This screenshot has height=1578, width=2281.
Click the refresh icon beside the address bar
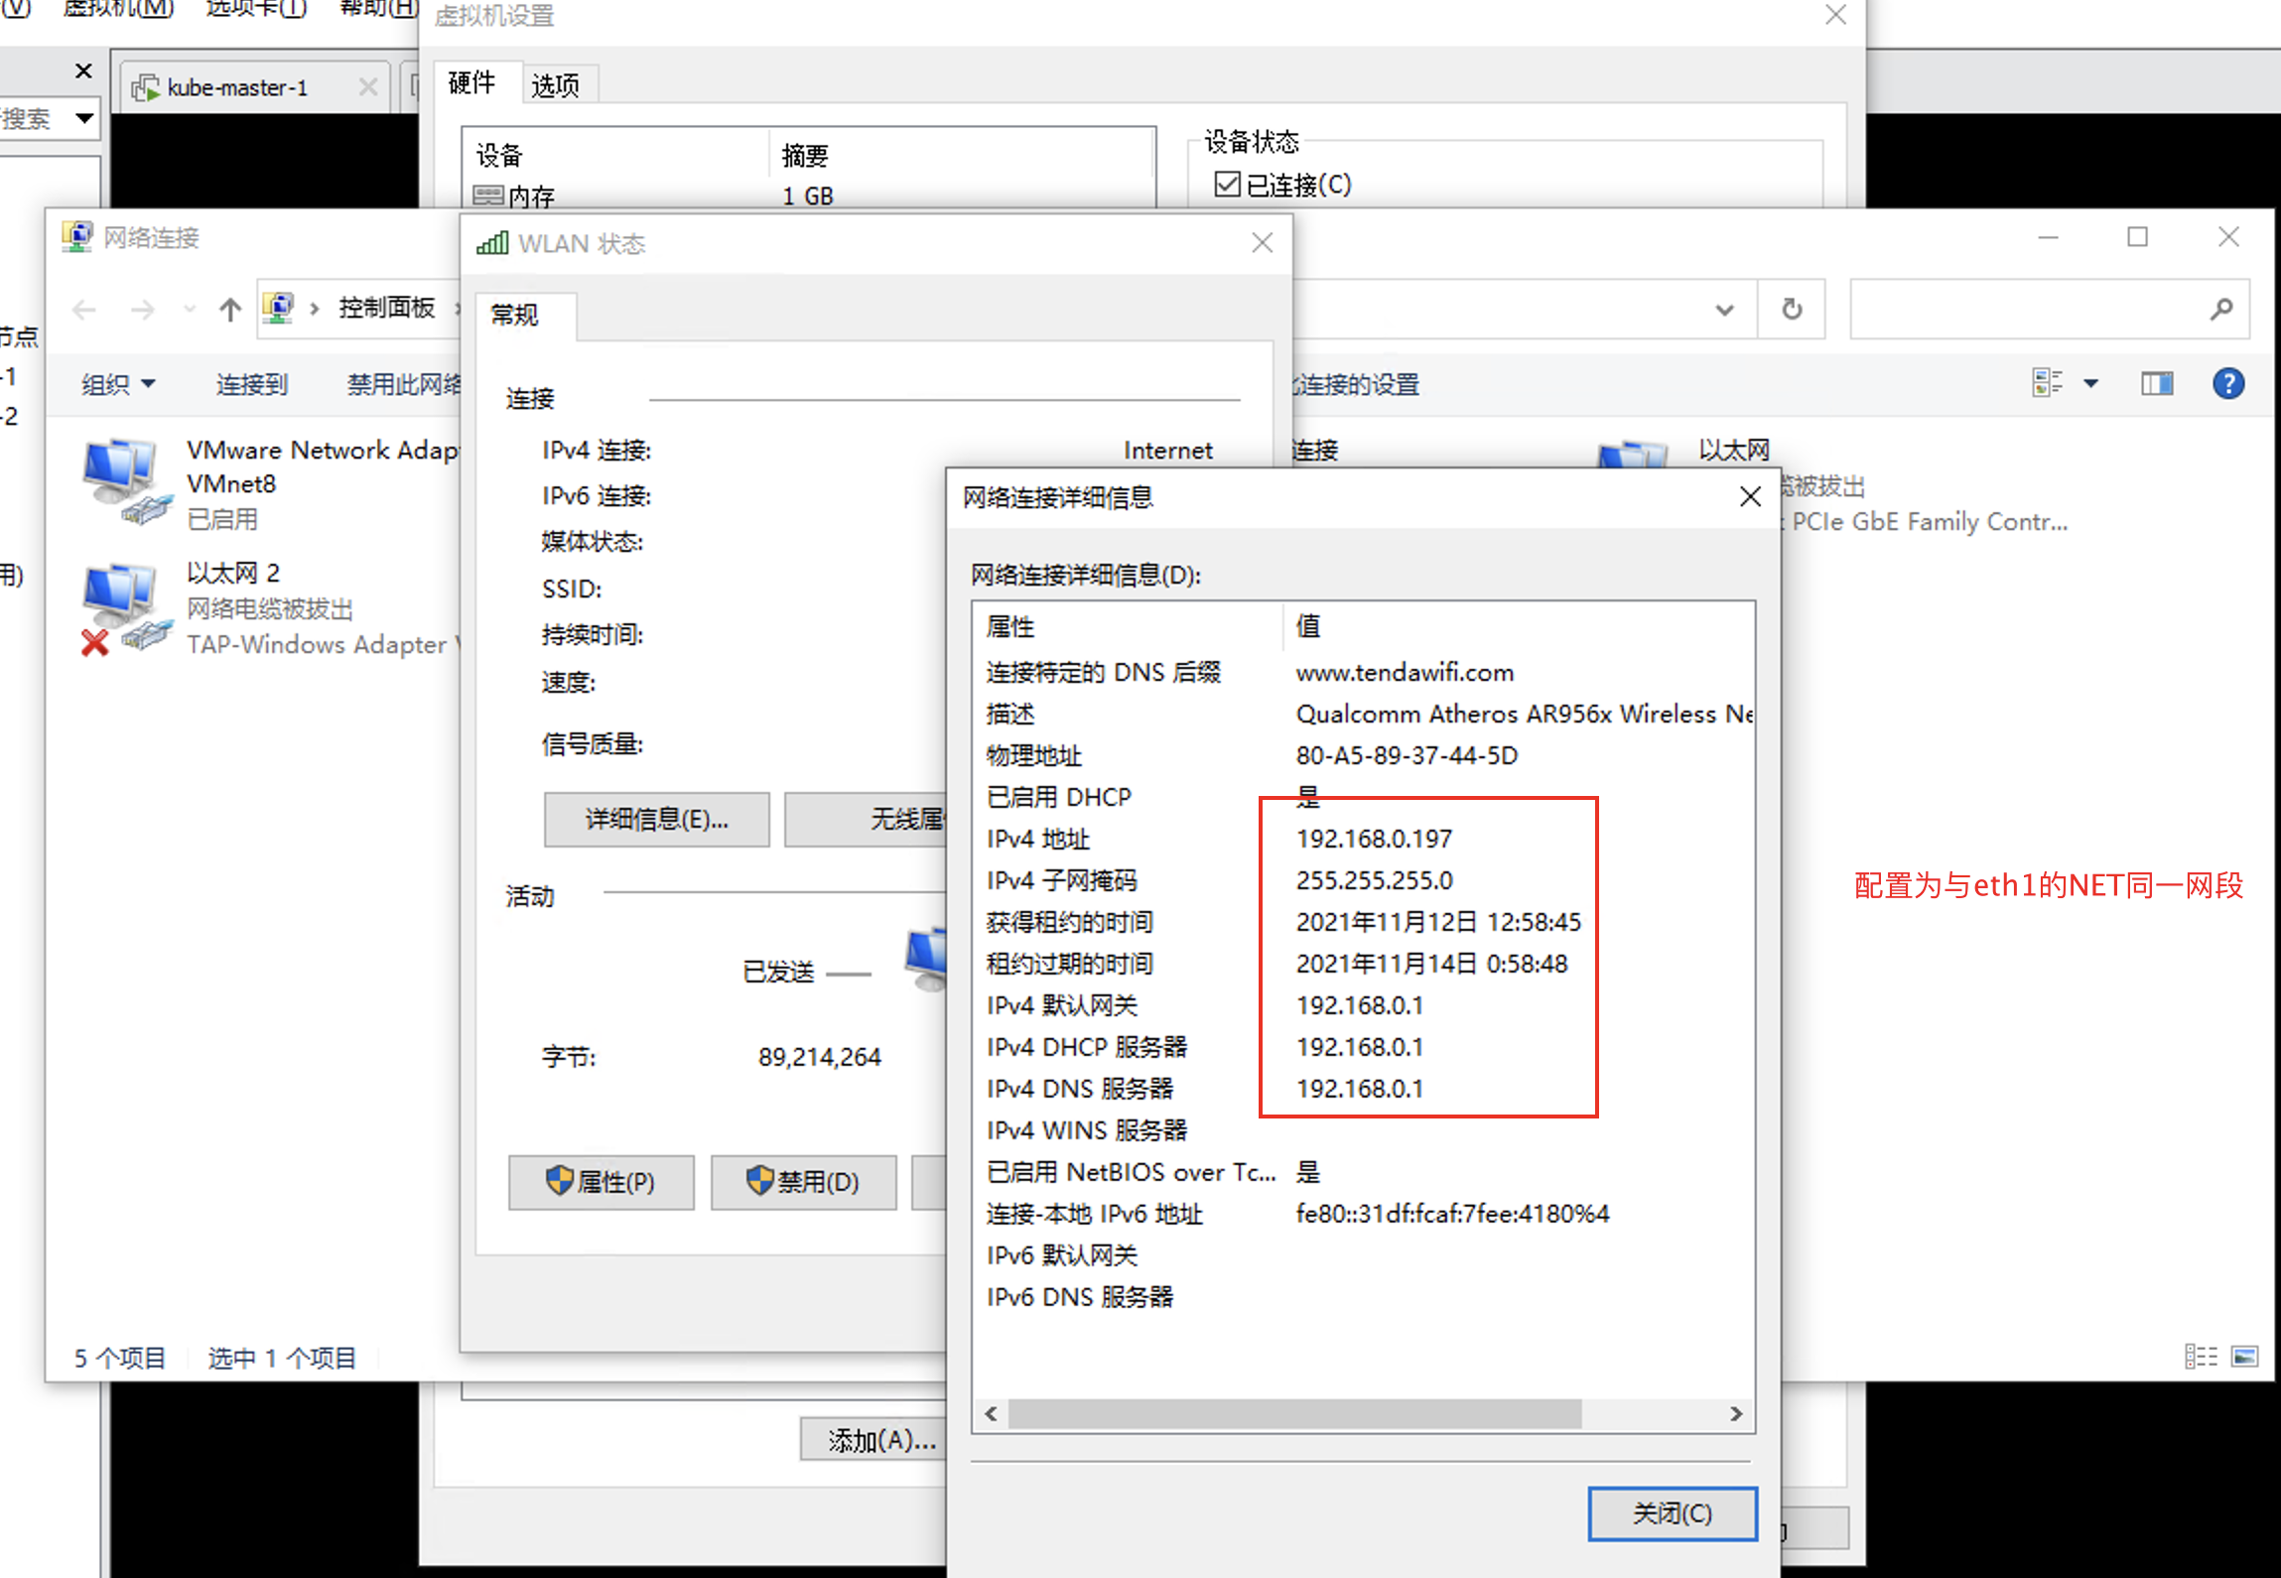[1791, 310]
